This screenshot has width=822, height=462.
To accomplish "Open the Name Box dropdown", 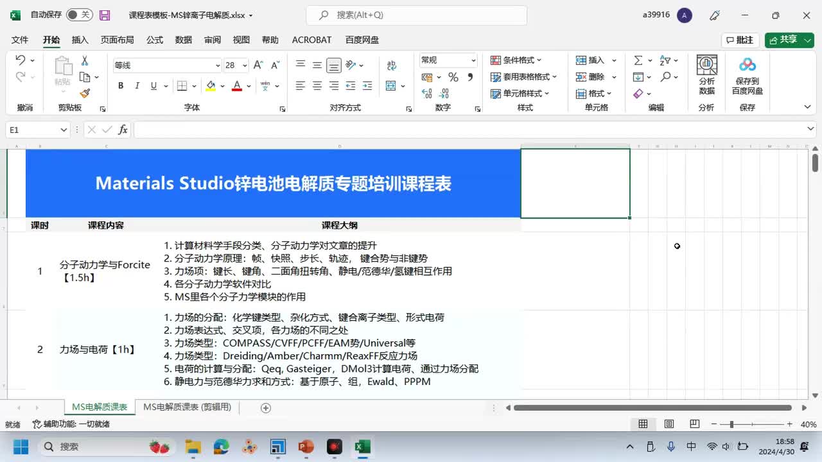I will click(64, 130).
